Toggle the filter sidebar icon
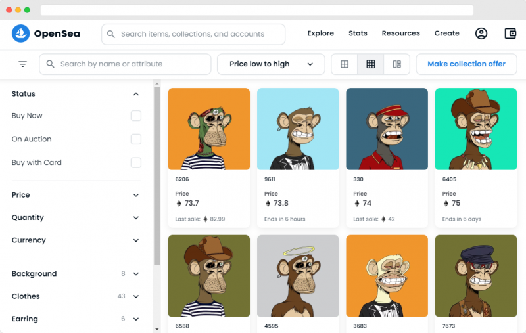This screenshot has height=333, width=526. [22, 64]
